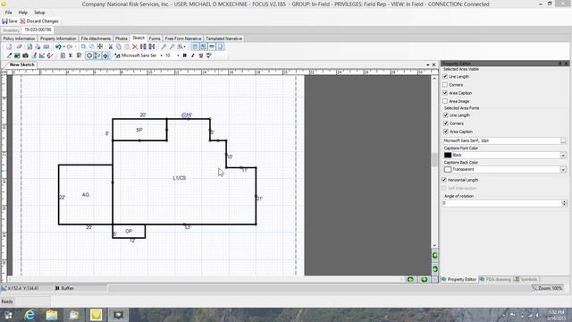Click the green right-arrow navigation icon
The height and width of the screenshot is (322, 572).
pyautogui.click(x=424, y=279)
